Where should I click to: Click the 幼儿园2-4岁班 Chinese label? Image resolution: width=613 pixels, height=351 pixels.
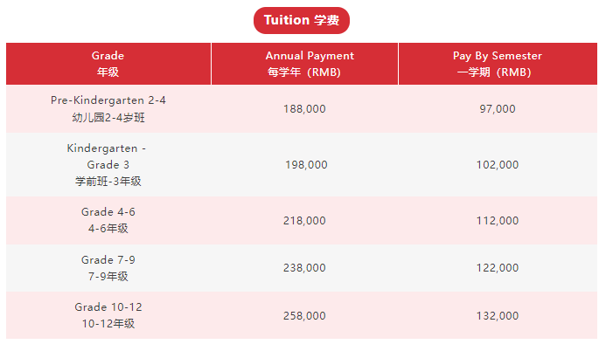108,118
